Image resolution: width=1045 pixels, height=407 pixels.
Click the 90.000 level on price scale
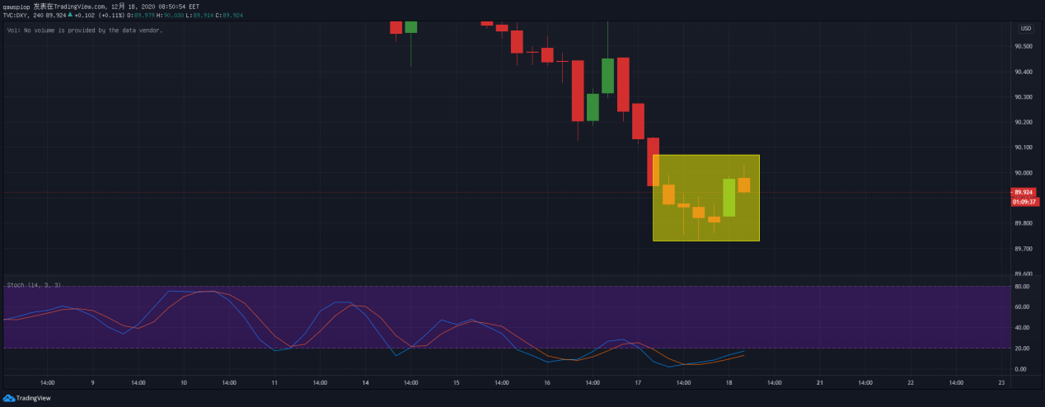click(1025, 173)
